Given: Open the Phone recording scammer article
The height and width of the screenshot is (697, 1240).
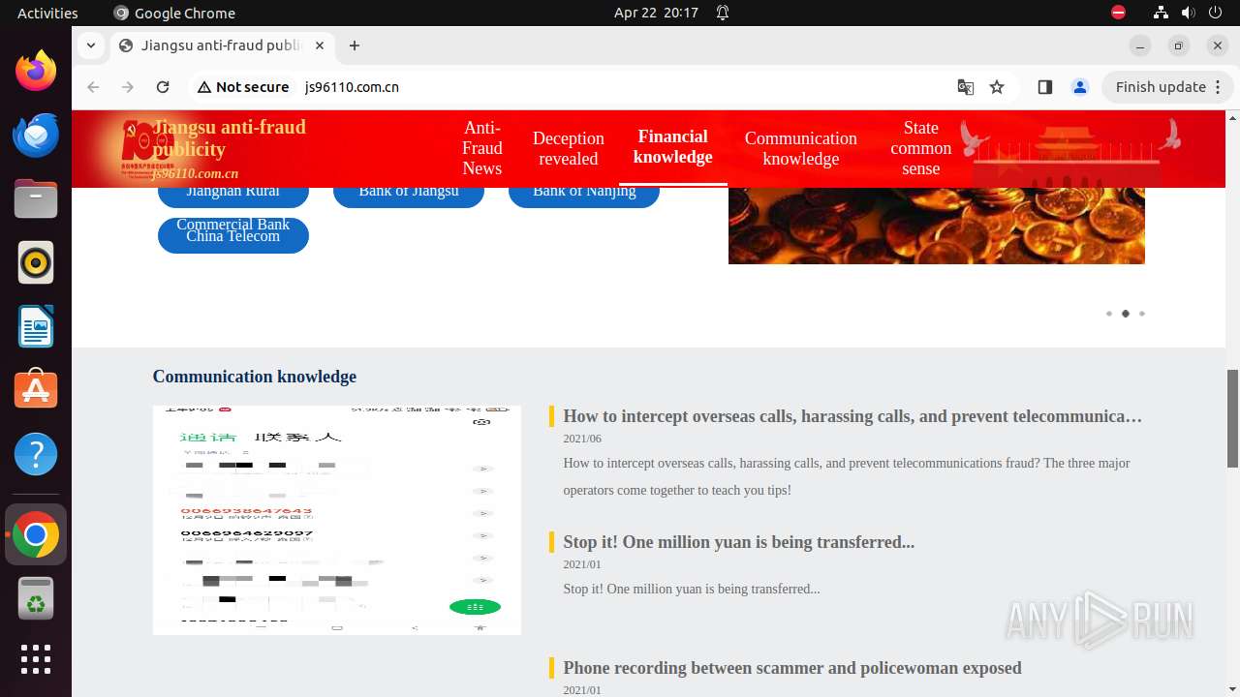Looking at the screenshot, I should click(x=792, y=668).
